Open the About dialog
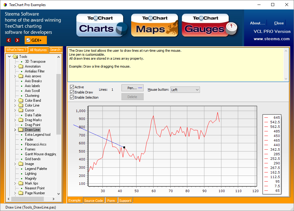Viewport: 294px width, 211px height. coord(257,23)
